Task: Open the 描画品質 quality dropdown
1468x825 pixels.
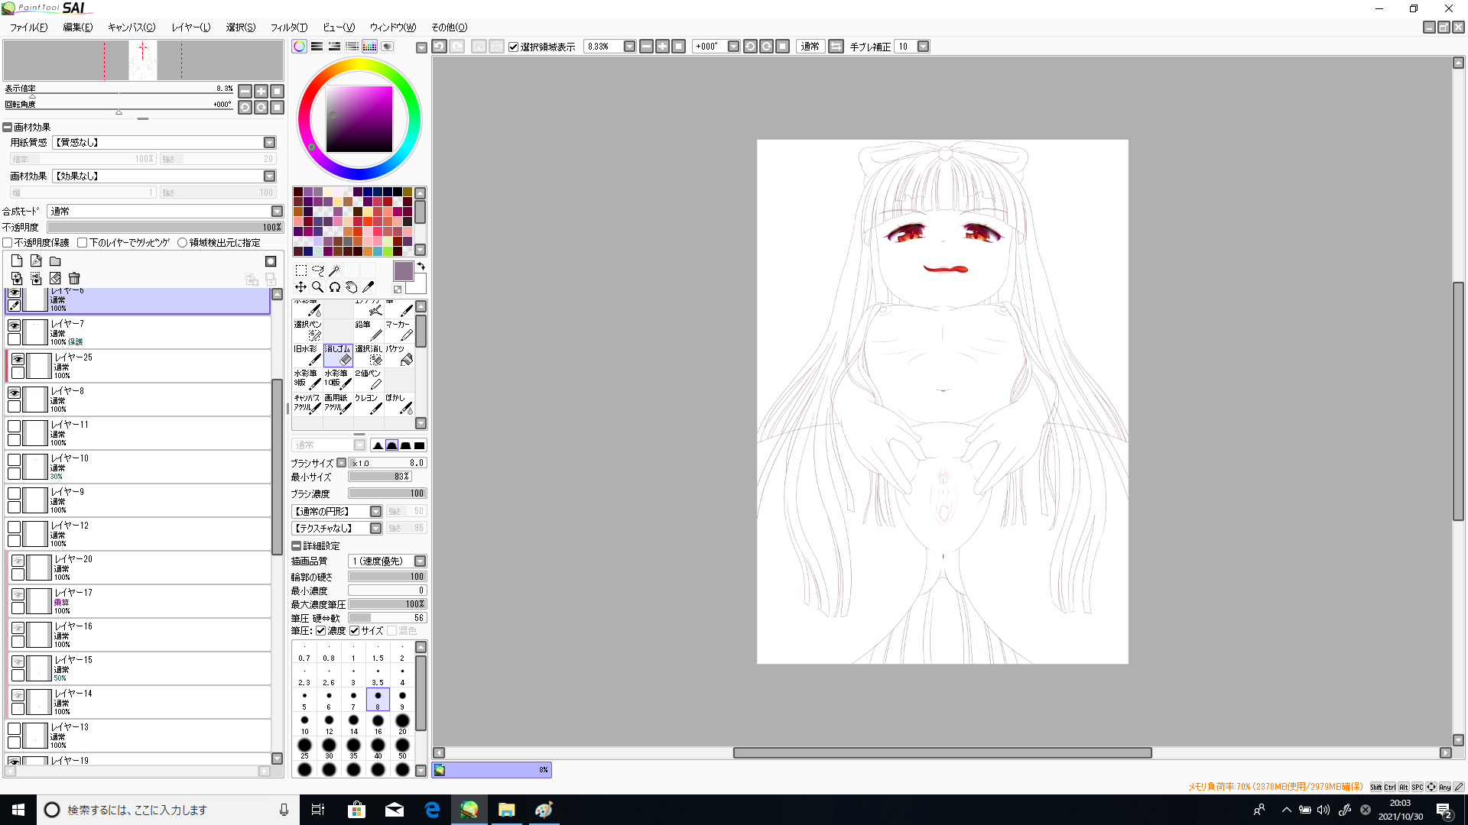Action: point(420,561)
